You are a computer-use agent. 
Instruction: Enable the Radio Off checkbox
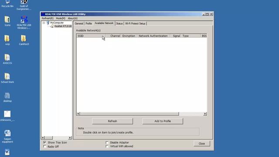pos(44,147)
